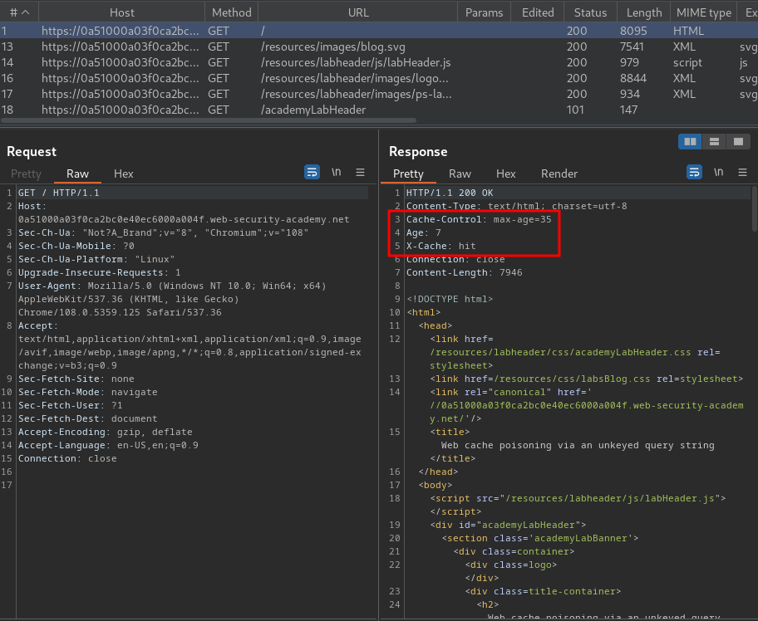758x621 pixels.
Task: Click Host header line in request
Action: [184, 213]
